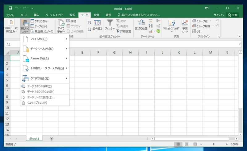Screen dimensions: 247x151
Task: Open the Quick Access Toolbar customize arrow
Action: point(32,8)
